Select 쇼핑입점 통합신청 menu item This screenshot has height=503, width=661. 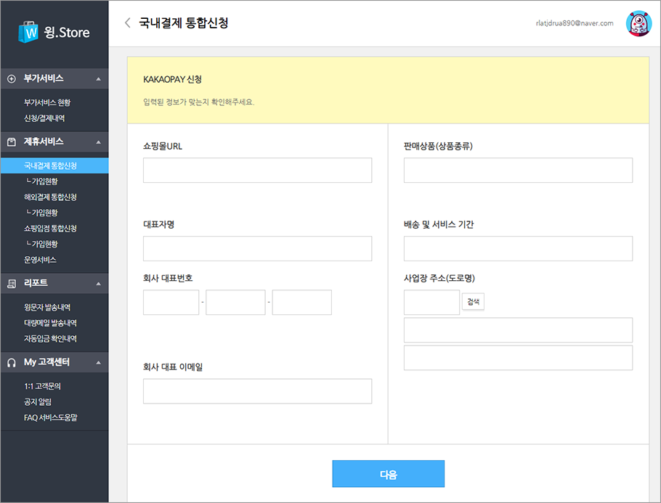coord(50,229)
